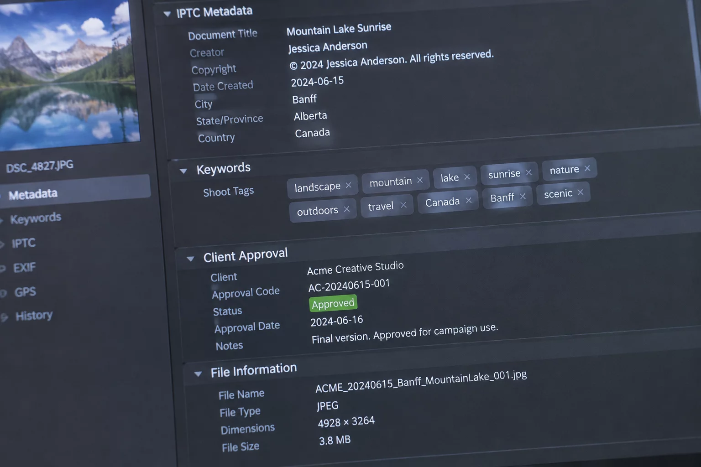
Task: Click the copyright notice value
Action: tap(392, 60)
